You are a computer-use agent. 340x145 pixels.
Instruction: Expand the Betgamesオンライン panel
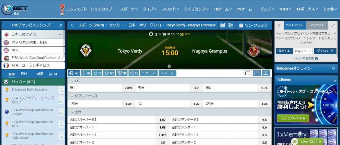pos(333,68)
